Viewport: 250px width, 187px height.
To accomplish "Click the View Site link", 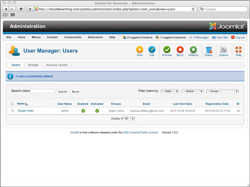I will tap(220, 37).
